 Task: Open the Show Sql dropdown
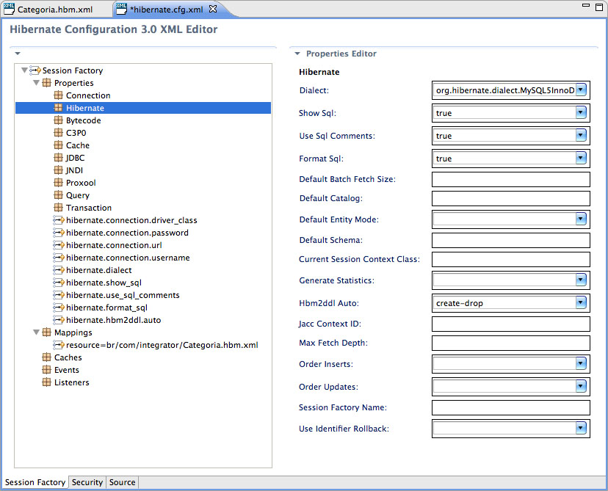581,113
